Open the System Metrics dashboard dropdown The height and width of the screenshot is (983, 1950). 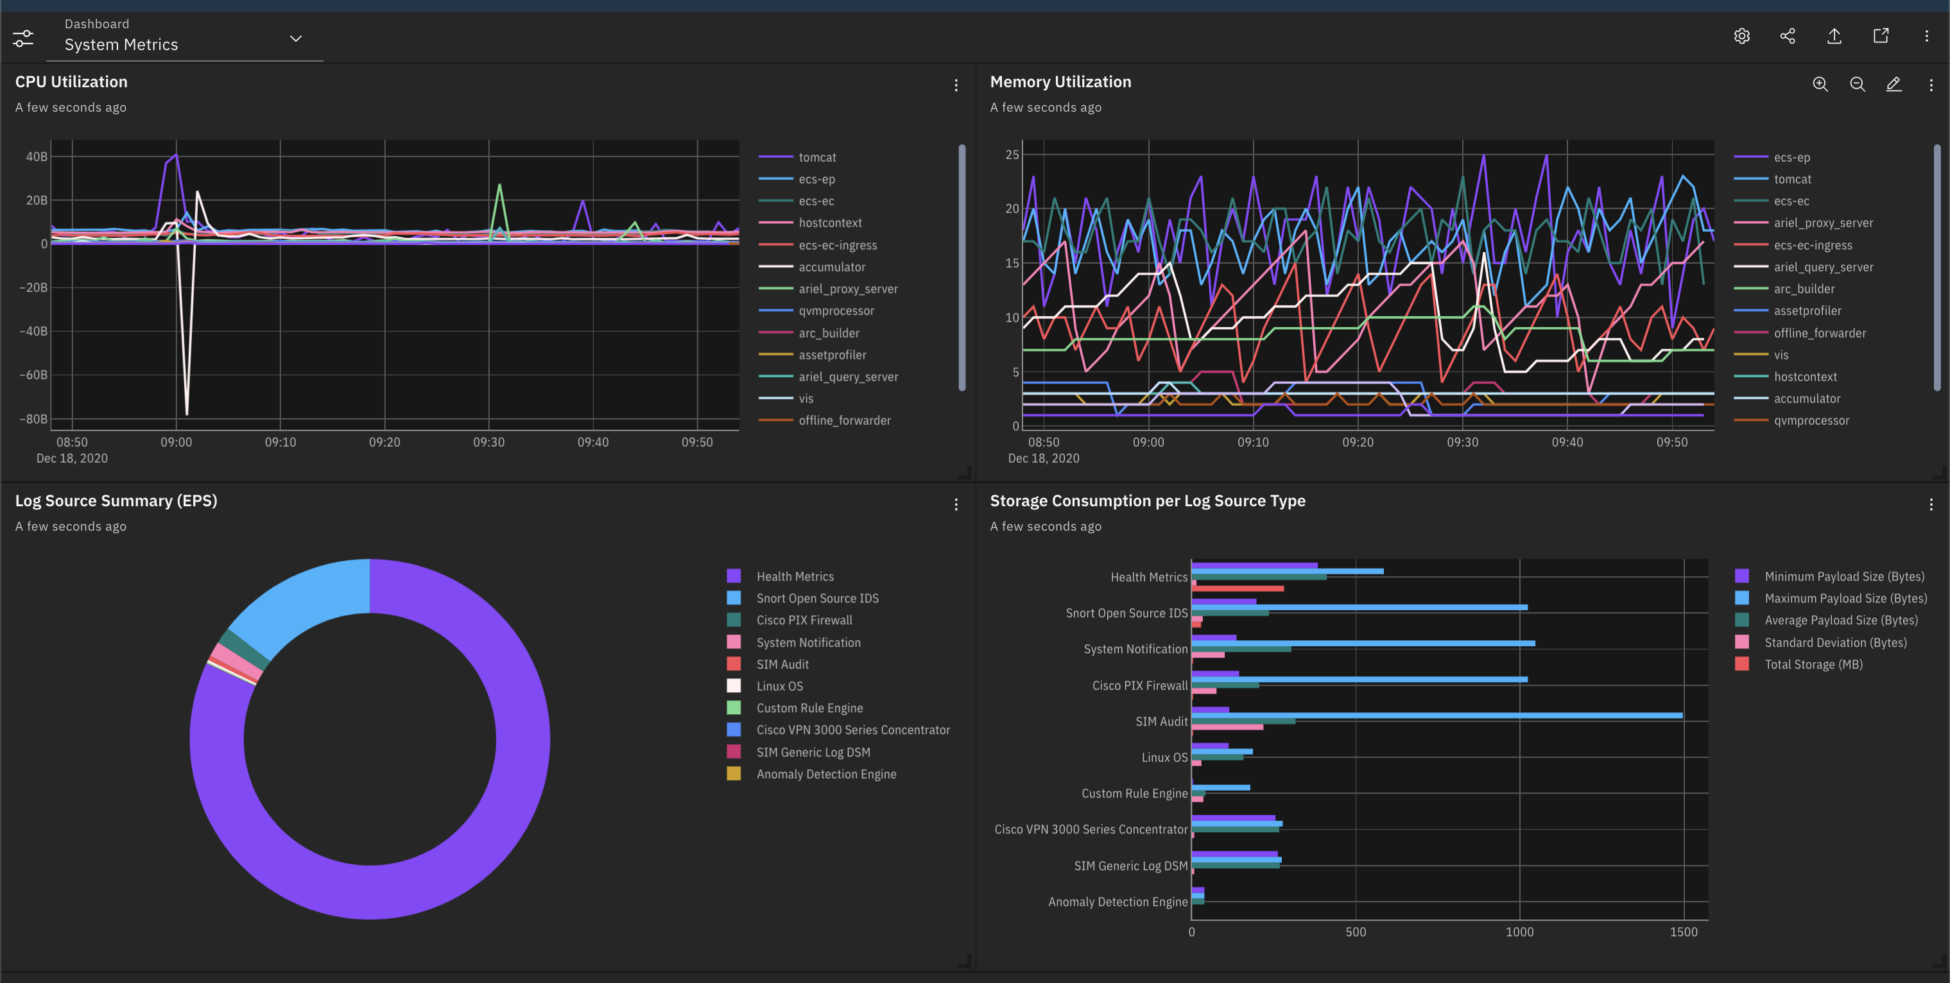tap(296, 38)
